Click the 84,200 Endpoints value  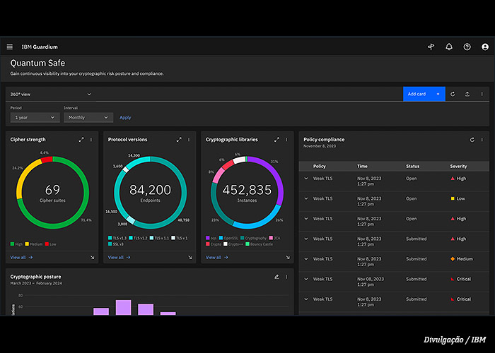point(150,190)
